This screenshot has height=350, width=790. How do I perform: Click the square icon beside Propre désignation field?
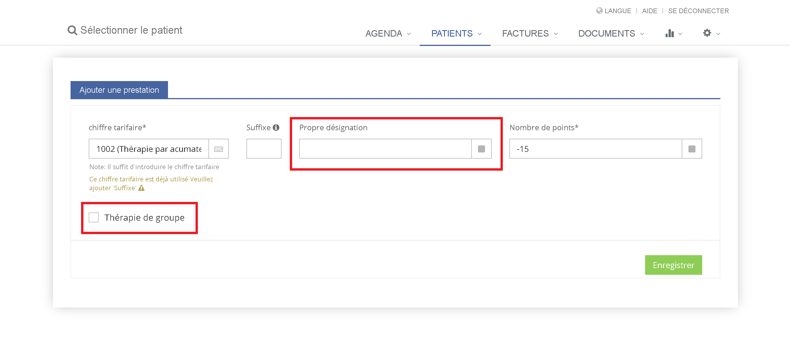481,149
